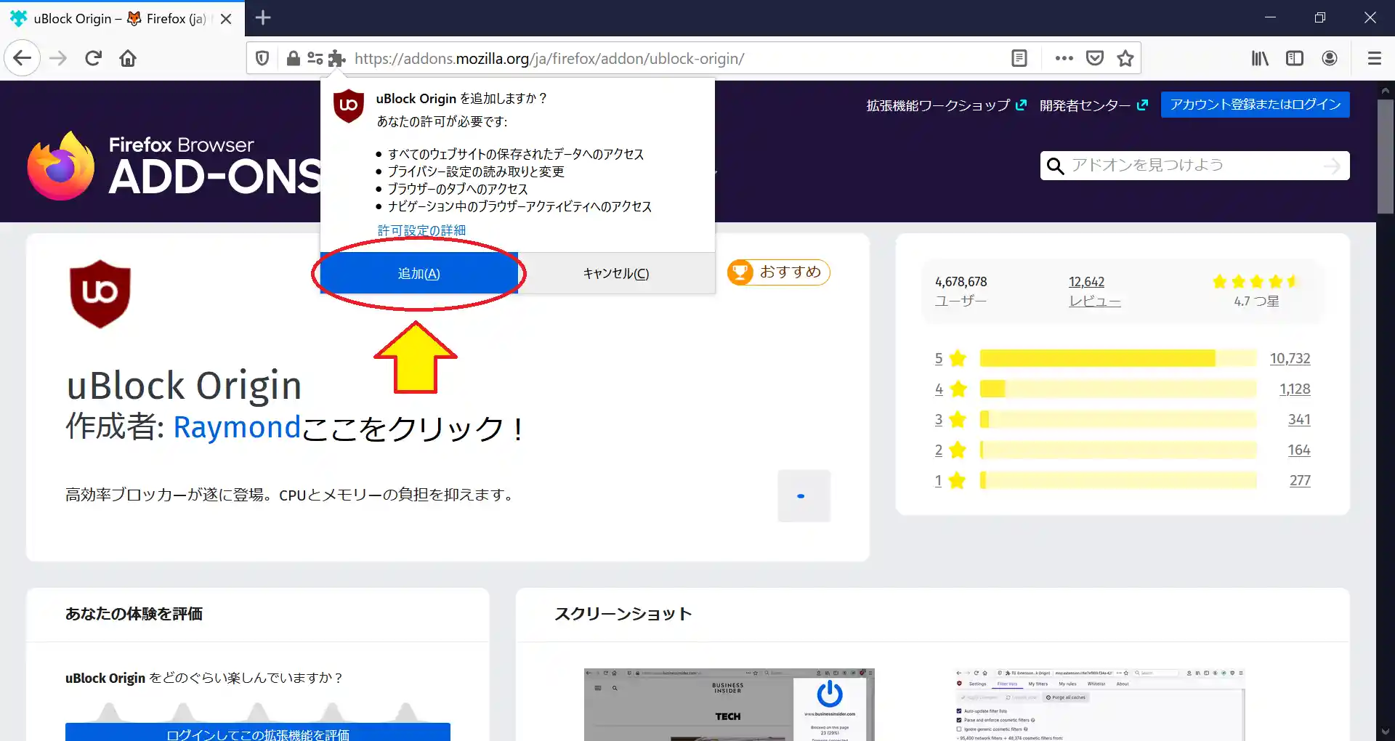Viewport: 1395px width, 741px height.
Task: Open the author Raymond link
Action: (237, 427)
